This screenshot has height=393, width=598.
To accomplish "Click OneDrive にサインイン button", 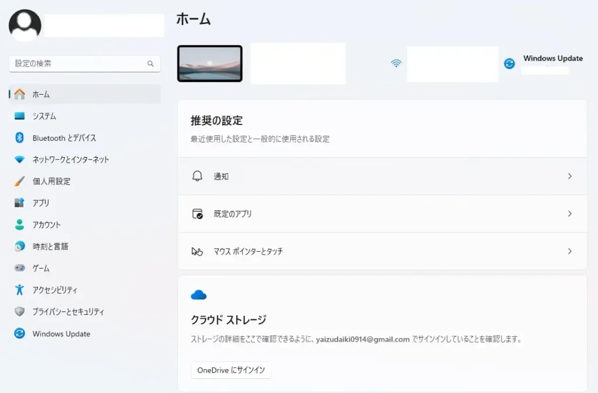I will [231, 370].
